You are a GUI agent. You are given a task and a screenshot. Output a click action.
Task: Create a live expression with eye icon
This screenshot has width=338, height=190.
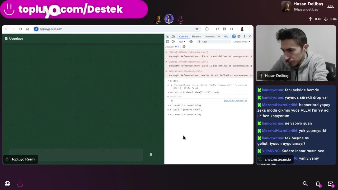click(x=191, y=42)
